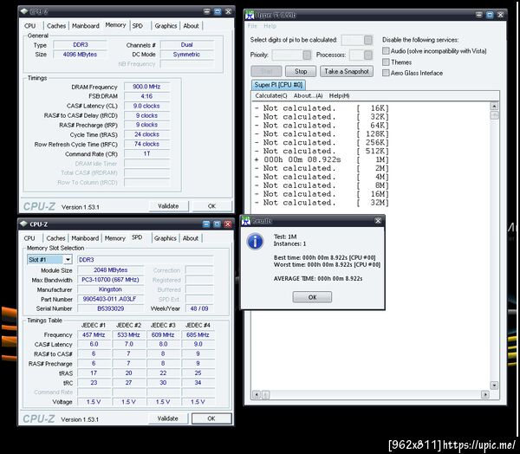The height and width of the screenshot is (454, 520).
Task: Toggle Audio Vista incompatibility checkbox
Action: pyautogui.click(x=386, y=51)
